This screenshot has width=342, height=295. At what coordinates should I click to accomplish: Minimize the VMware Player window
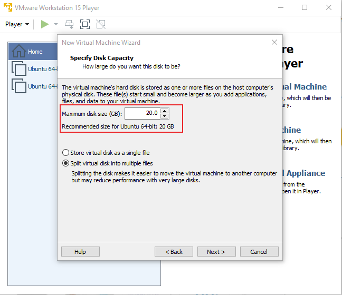tap(281, 7)
